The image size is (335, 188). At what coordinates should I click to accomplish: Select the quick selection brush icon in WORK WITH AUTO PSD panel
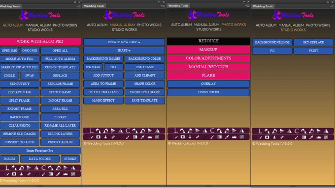tap(7, 174)
